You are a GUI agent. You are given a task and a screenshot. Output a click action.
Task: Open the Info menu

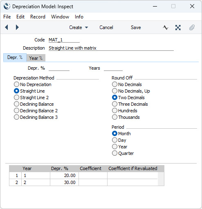(x=79, y=17)
